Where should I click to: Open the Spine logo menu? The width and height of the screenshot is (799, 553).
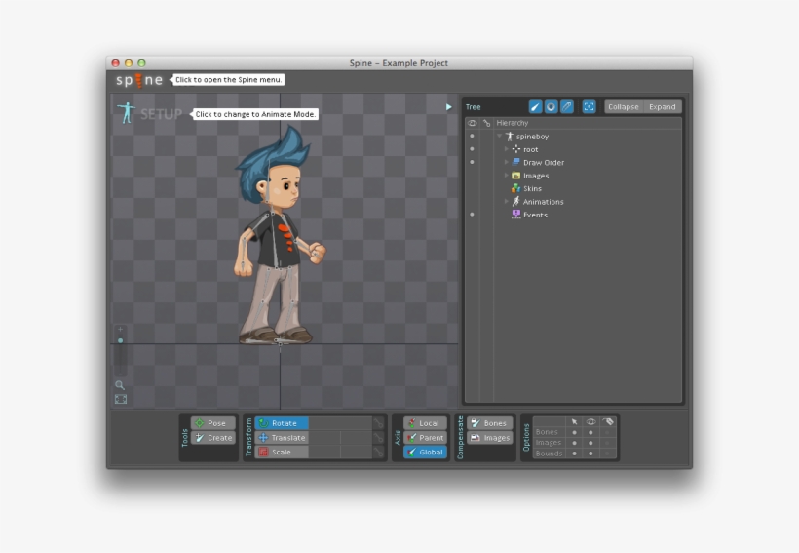click(138, 80)
